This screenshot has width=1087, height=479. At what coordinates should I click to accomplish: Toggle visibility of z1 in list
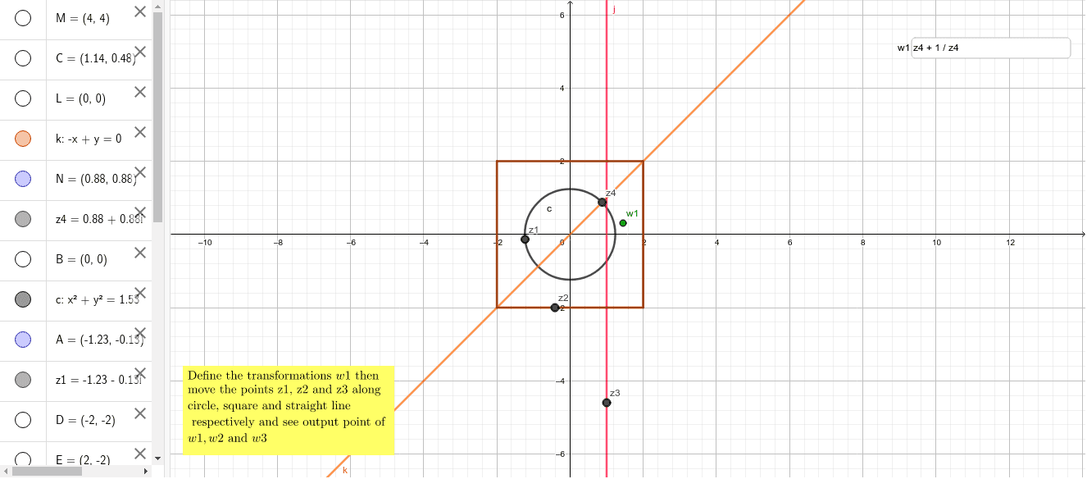click(x=23, y=380)
